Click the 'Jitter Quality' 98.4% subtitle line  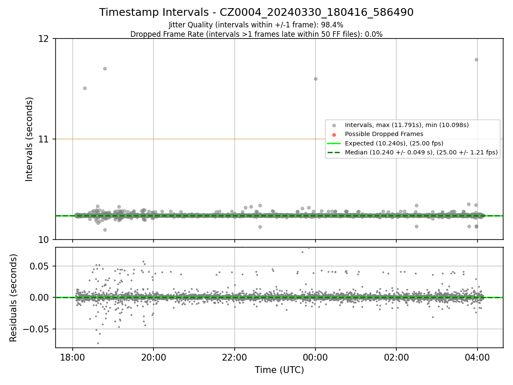256,25
